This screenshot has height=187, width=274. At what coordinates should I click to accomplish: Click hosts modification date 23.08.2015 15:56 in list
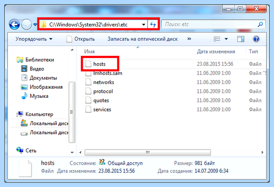[215, 64]
